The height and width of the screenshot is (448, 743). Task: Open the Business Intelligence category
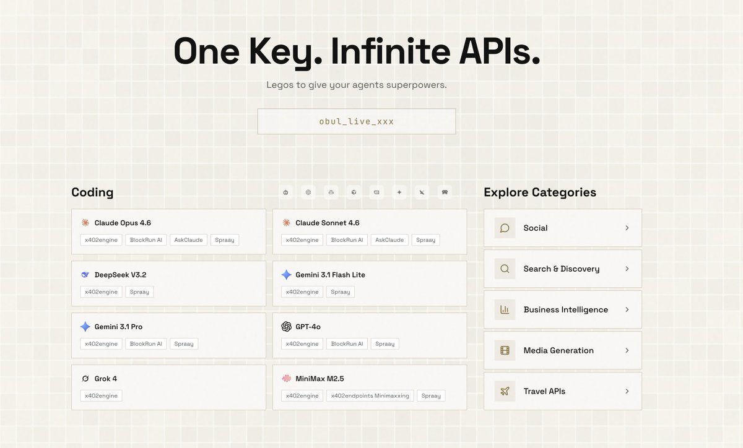click(563, 309)
